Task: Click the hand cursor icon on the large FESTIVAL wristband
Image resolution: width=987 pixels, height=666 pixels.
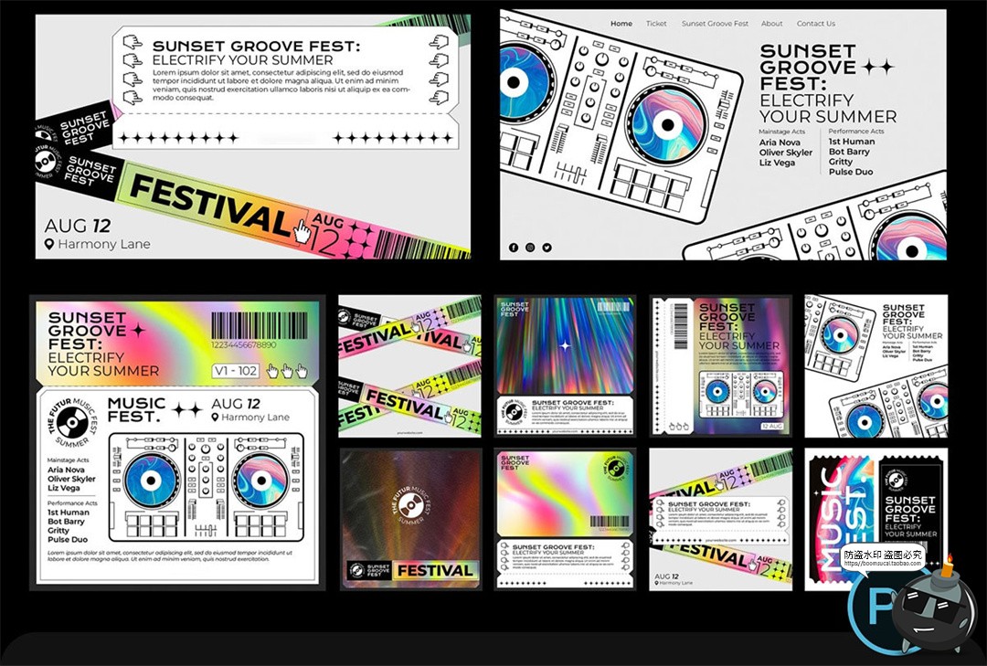Action: (302, 232)
